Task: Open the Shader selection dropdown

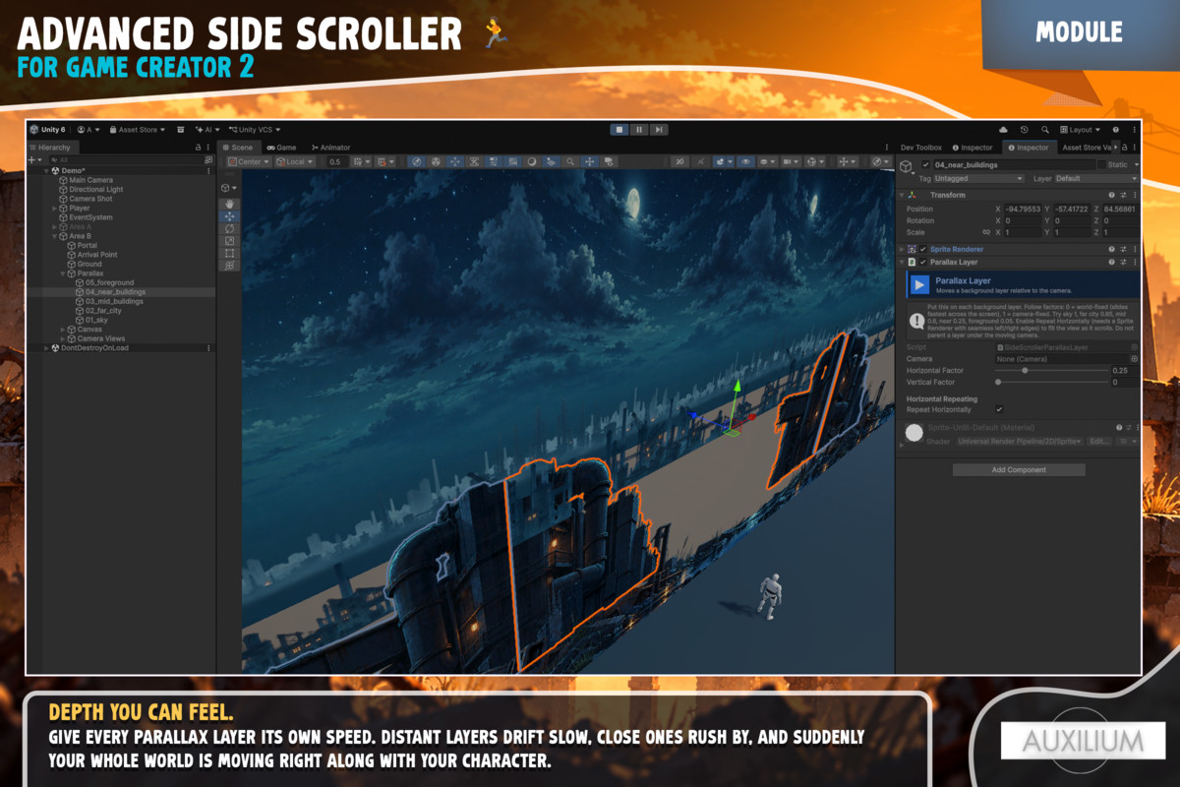Action: tap(1020, 442)
